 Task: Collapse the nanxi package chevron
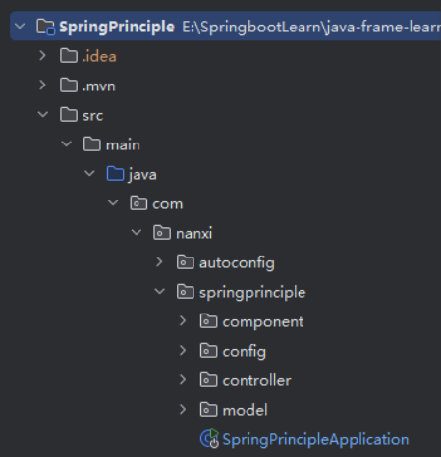[x=137, y=232]
